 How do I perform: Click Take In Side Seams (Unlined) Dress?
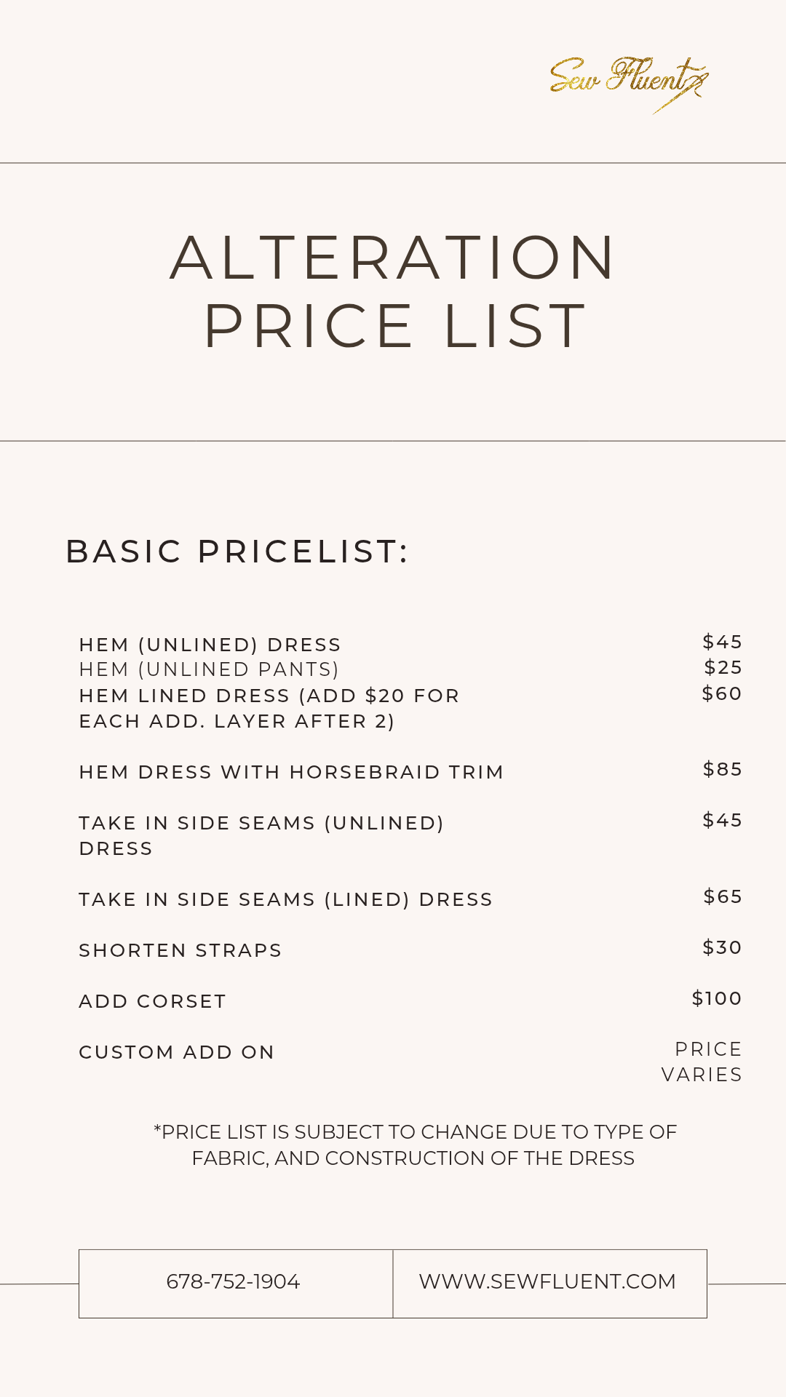pos(261,835)
